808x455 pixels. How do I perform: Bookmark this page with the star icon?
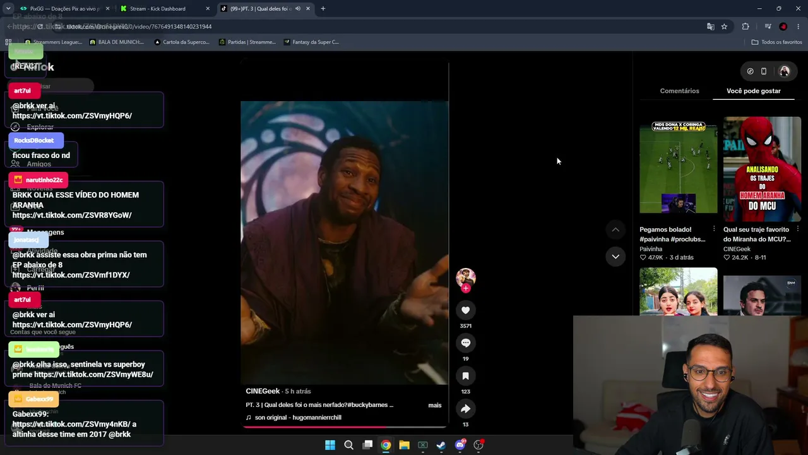[x=724, y=27]
